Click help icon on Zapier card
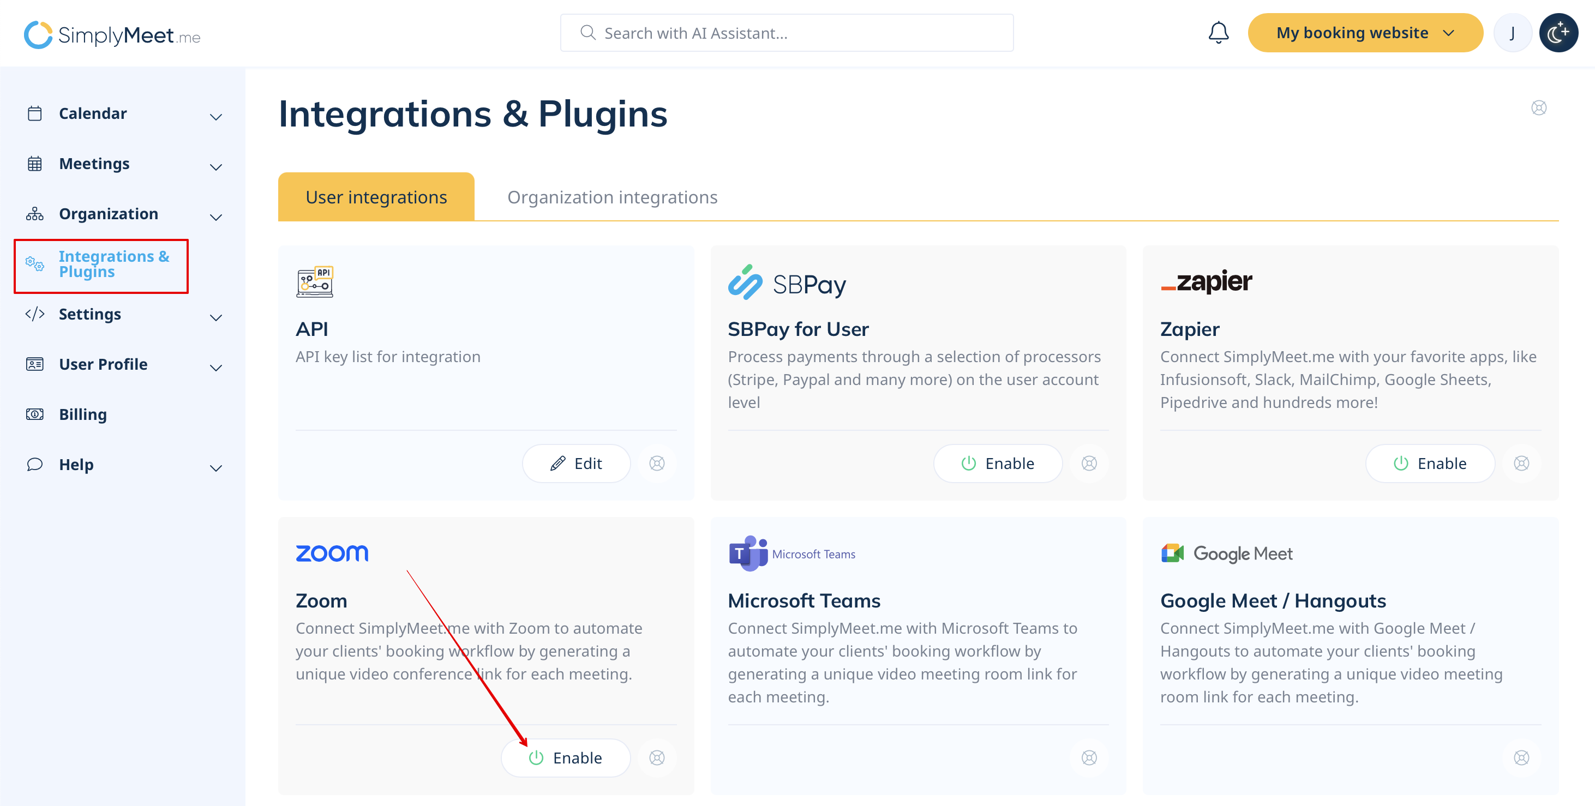This screenshot has height=806, width=1595. [1521, 463]
